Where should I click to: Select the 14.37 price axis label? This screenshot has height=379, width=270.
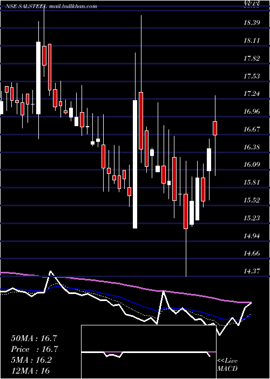pyautogui.click(x=252, y=271)
